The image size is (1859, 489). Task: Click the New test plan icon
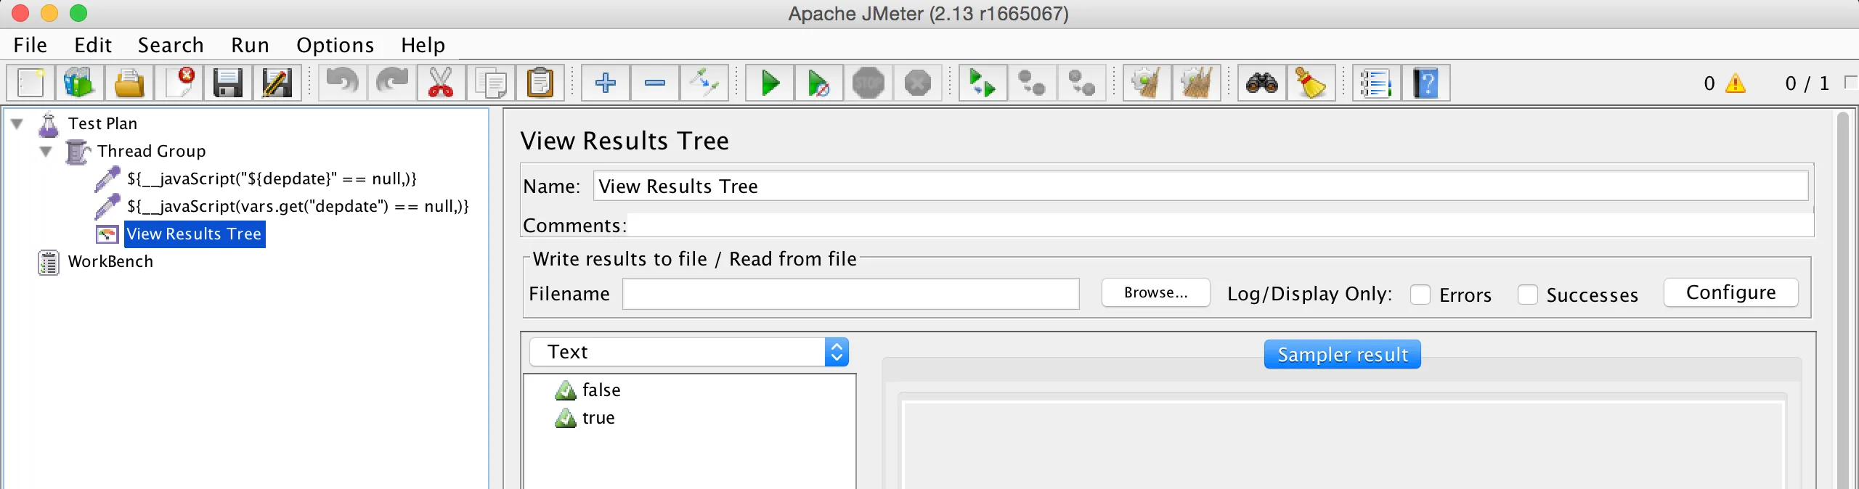click(x=30, y=83)
